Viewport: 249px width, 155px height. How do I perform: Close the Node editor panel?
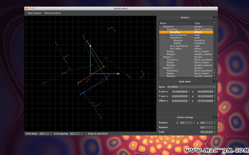coord(216,81)
